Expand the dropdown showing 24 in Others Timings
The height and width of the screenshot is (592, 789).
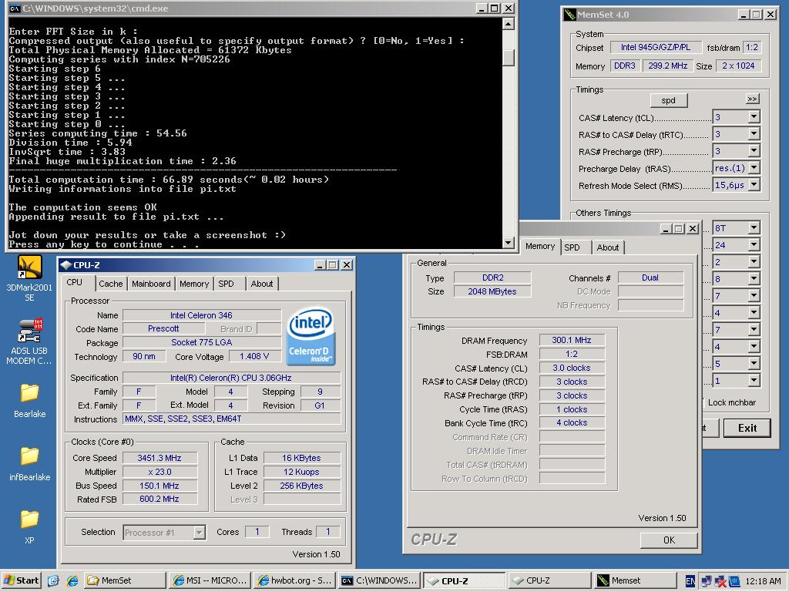coord(754,245)
